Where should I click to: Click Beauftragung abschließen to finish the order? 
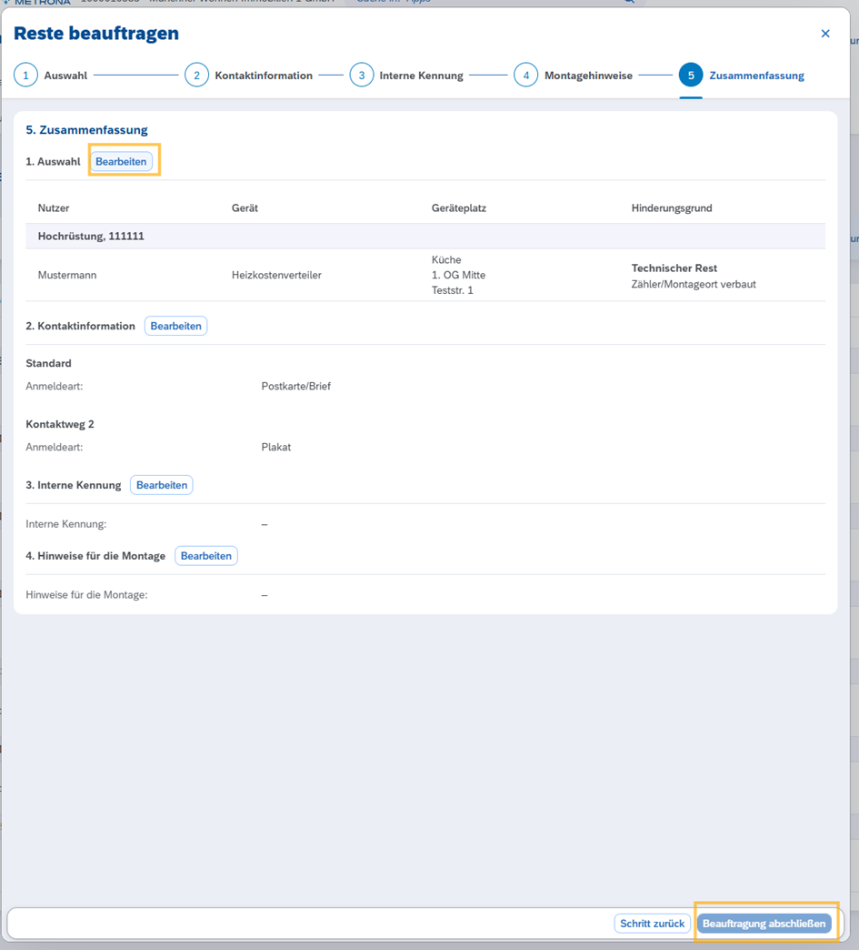coord(764,924)
